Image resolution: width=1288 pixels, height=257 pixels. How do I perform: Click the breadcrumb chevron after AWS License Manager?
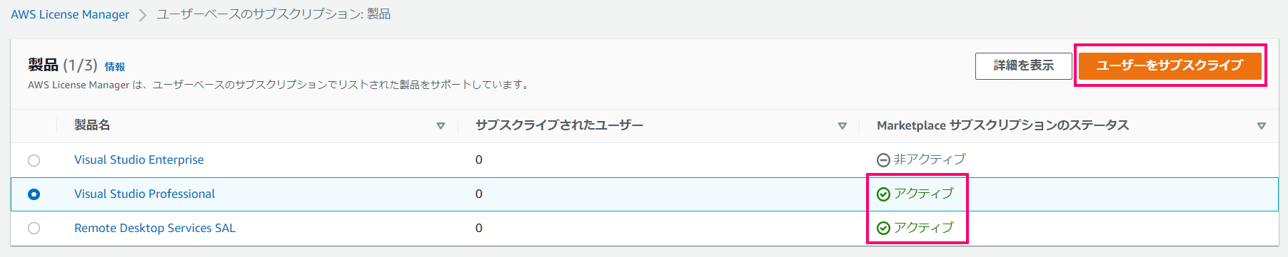tap(143, 15)
